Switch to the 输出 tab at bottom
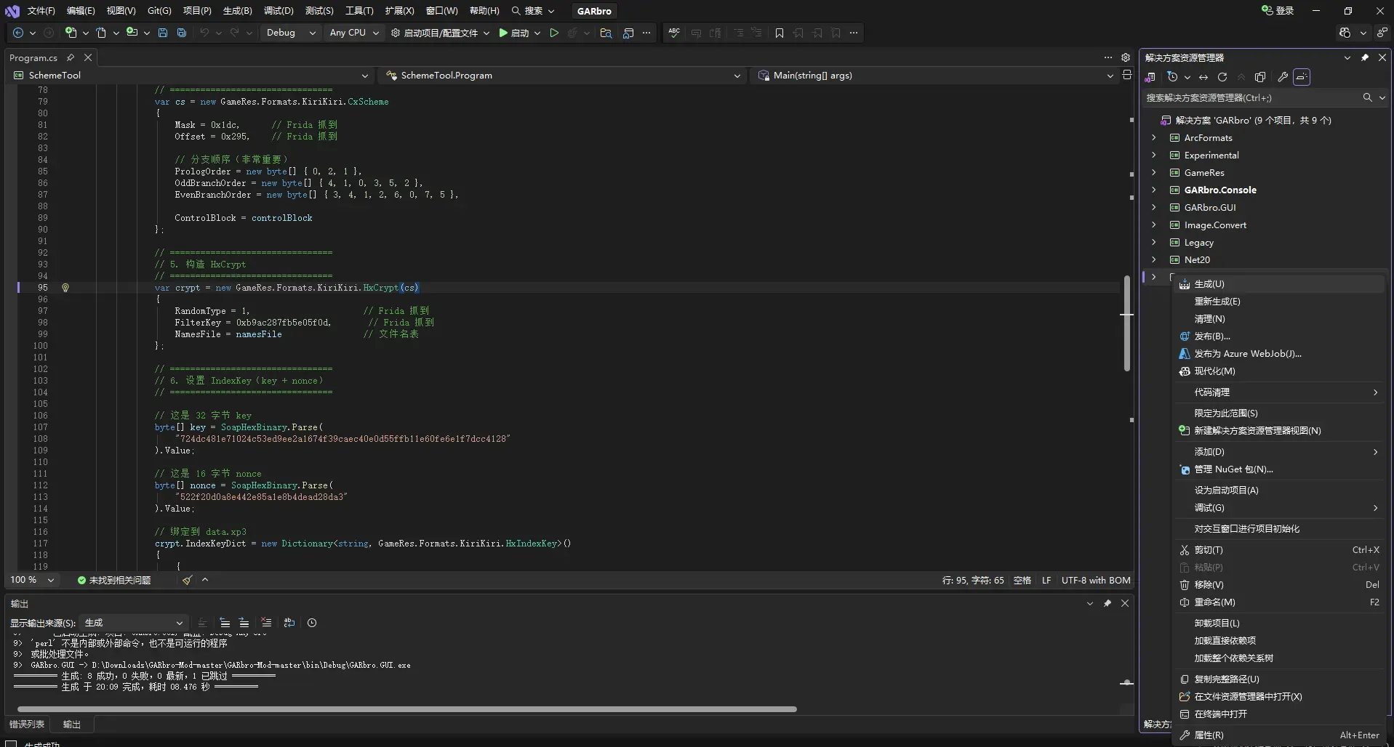This screenshot has width=1394, height=747. click(72, 724)
